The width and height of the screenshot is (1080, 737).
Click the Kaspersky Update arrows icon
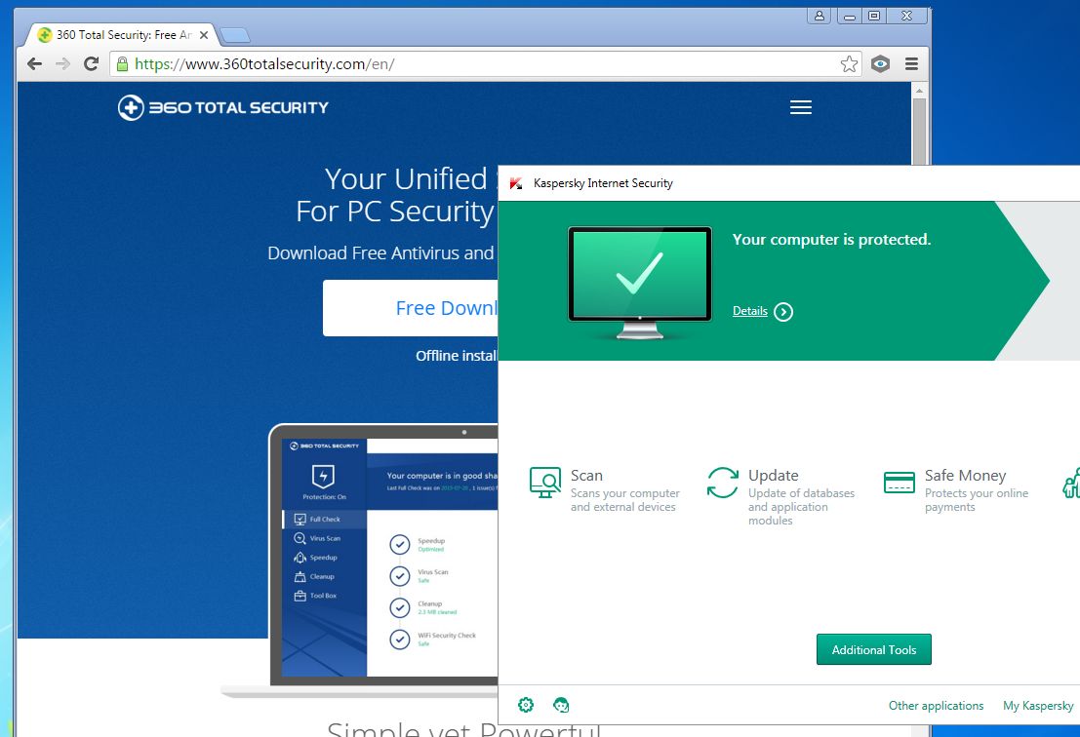coord(723,482)
